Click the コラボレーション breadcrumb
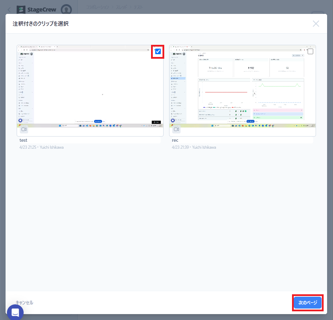 98,7
